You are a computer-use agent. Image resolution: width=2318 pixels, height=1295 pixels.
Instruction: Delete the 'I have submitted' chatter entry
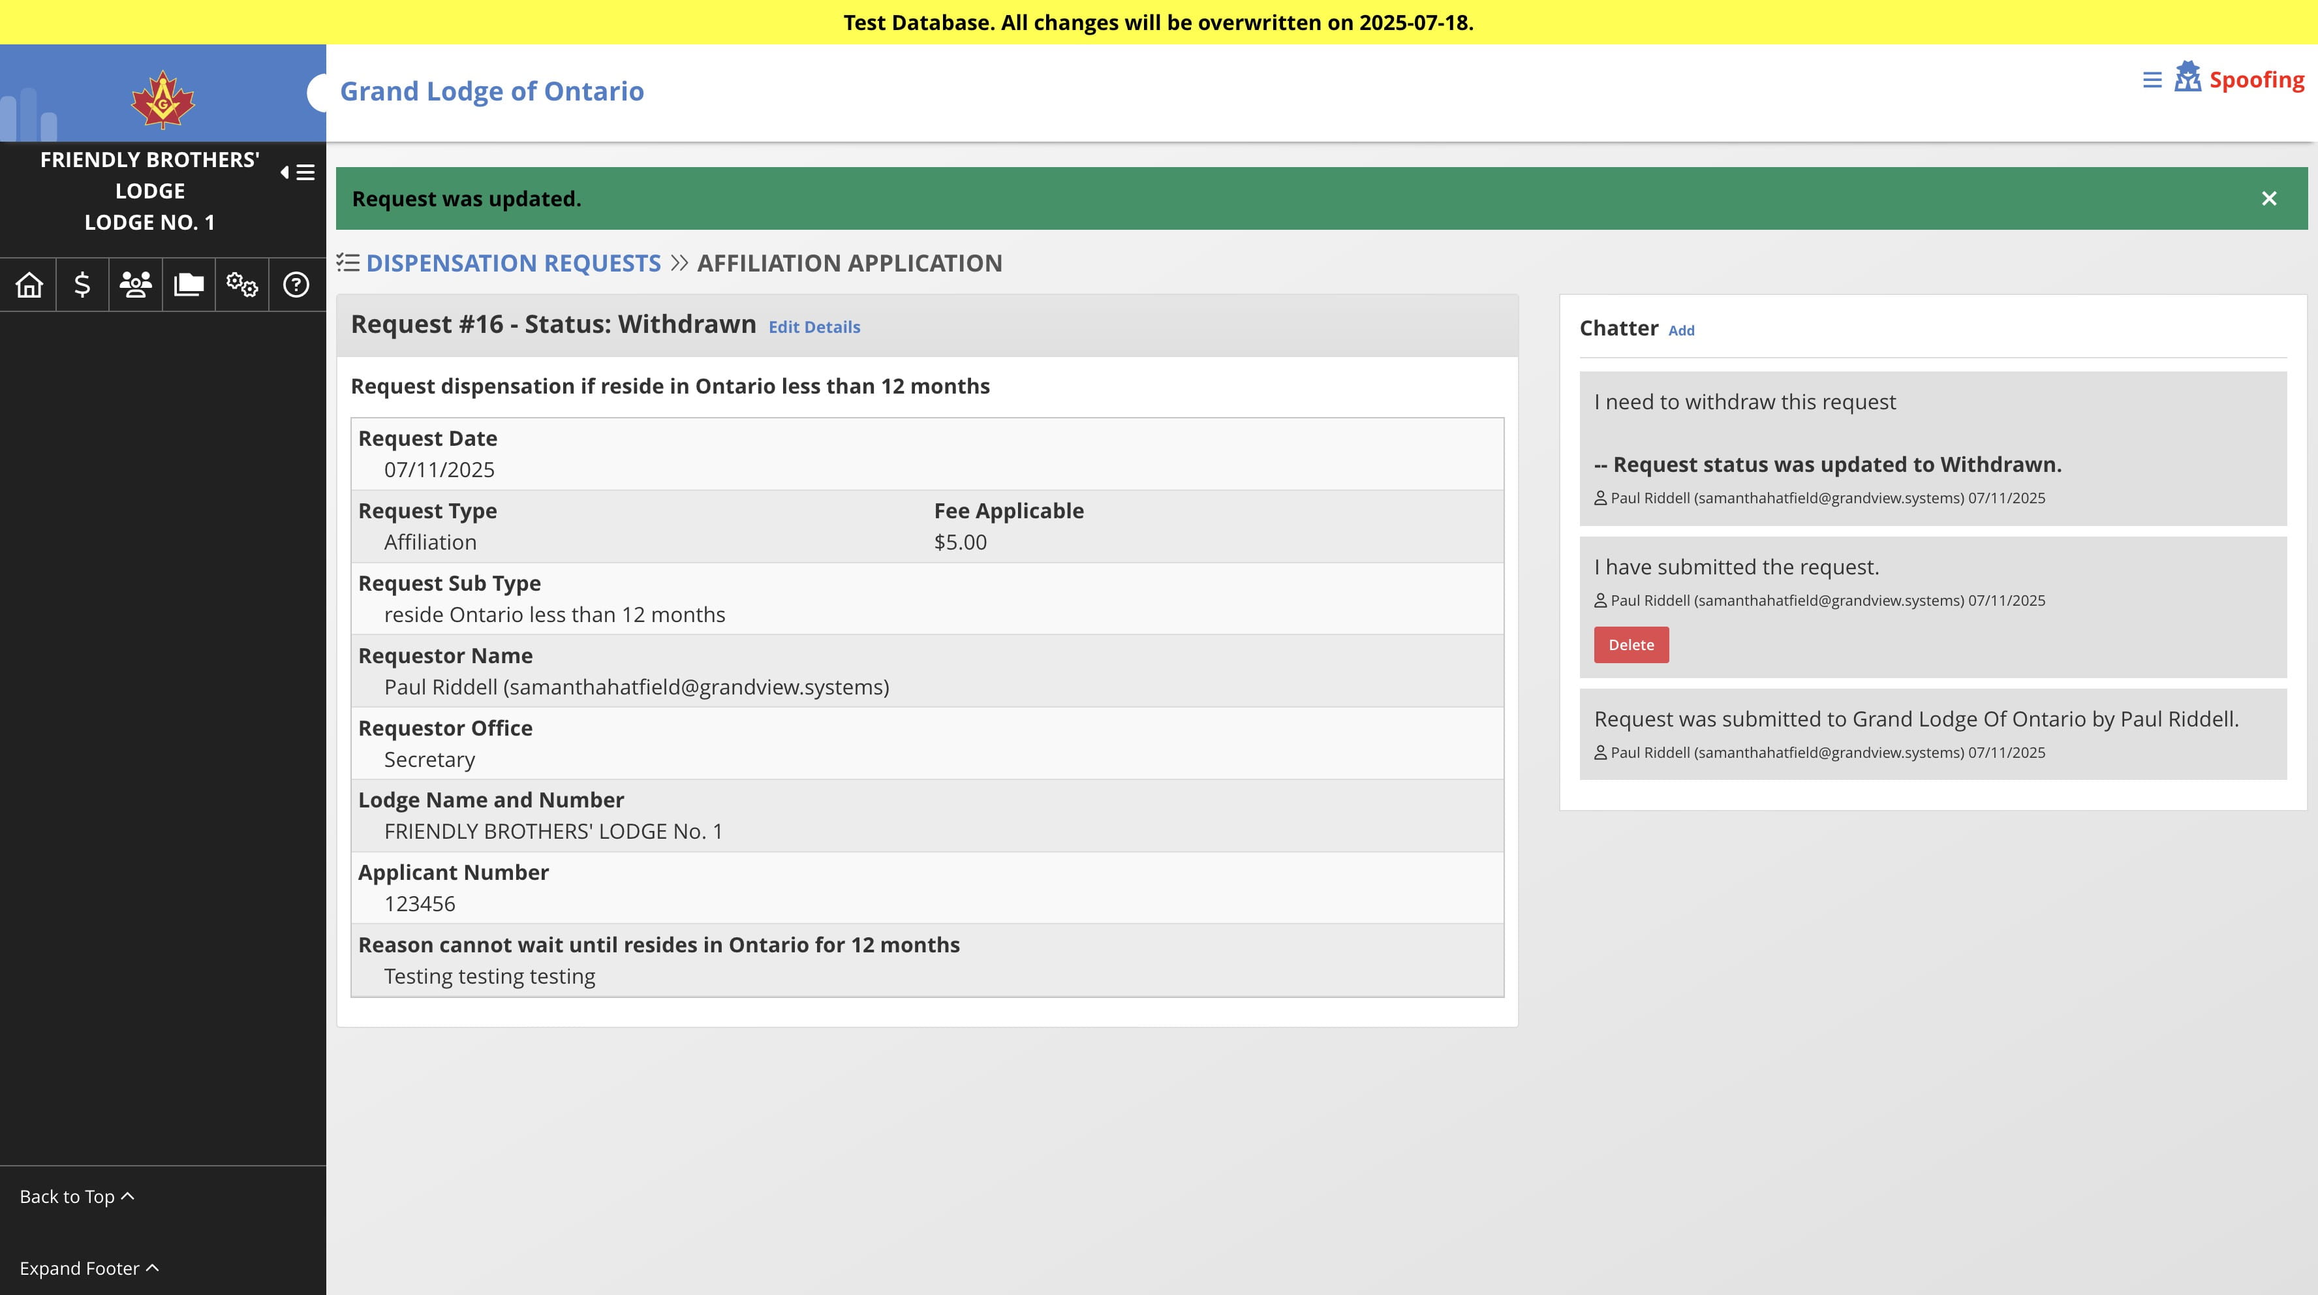[1631, 644]
